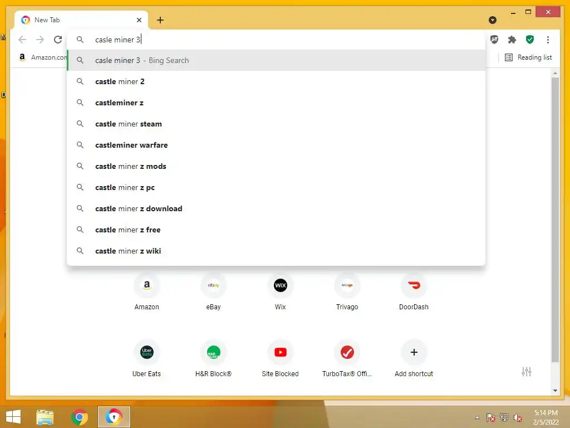
Task: Click the green security shield icon
Action: pyautogui.click(x=530, y=40)
